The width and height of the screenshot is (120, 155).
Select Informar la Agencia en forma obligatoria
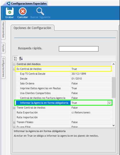[x=63, y=103]
